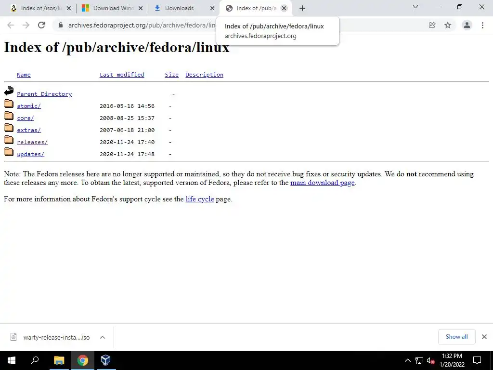
Task: Open the network status tray icon
Action: (419, 360)
